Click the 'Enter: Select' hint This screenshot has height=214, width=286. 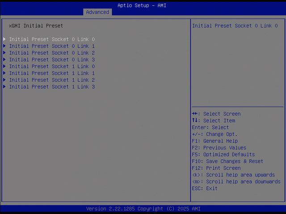[210, 128]
